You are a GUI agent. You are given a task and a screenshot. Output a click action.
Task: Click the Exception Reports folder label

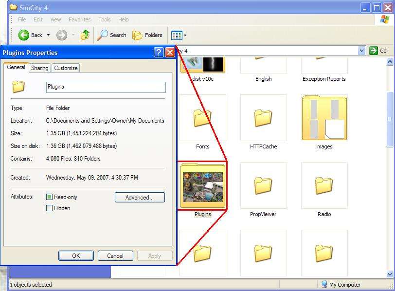(x=324, y=79)
